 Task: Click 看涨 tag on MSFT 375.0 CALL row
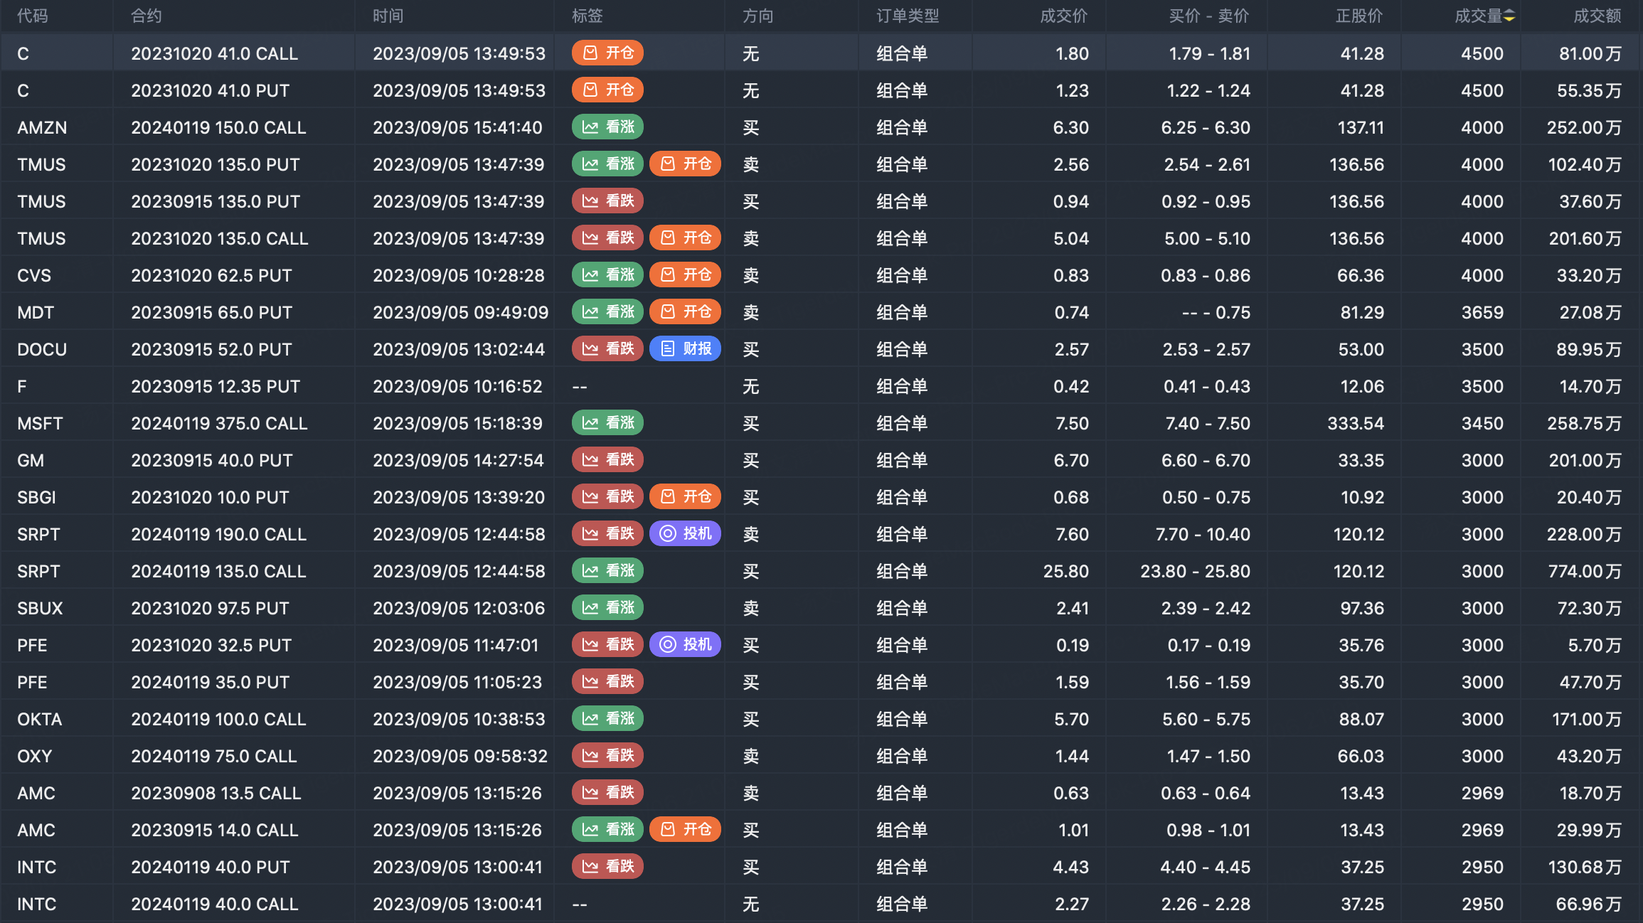point(608,423)
